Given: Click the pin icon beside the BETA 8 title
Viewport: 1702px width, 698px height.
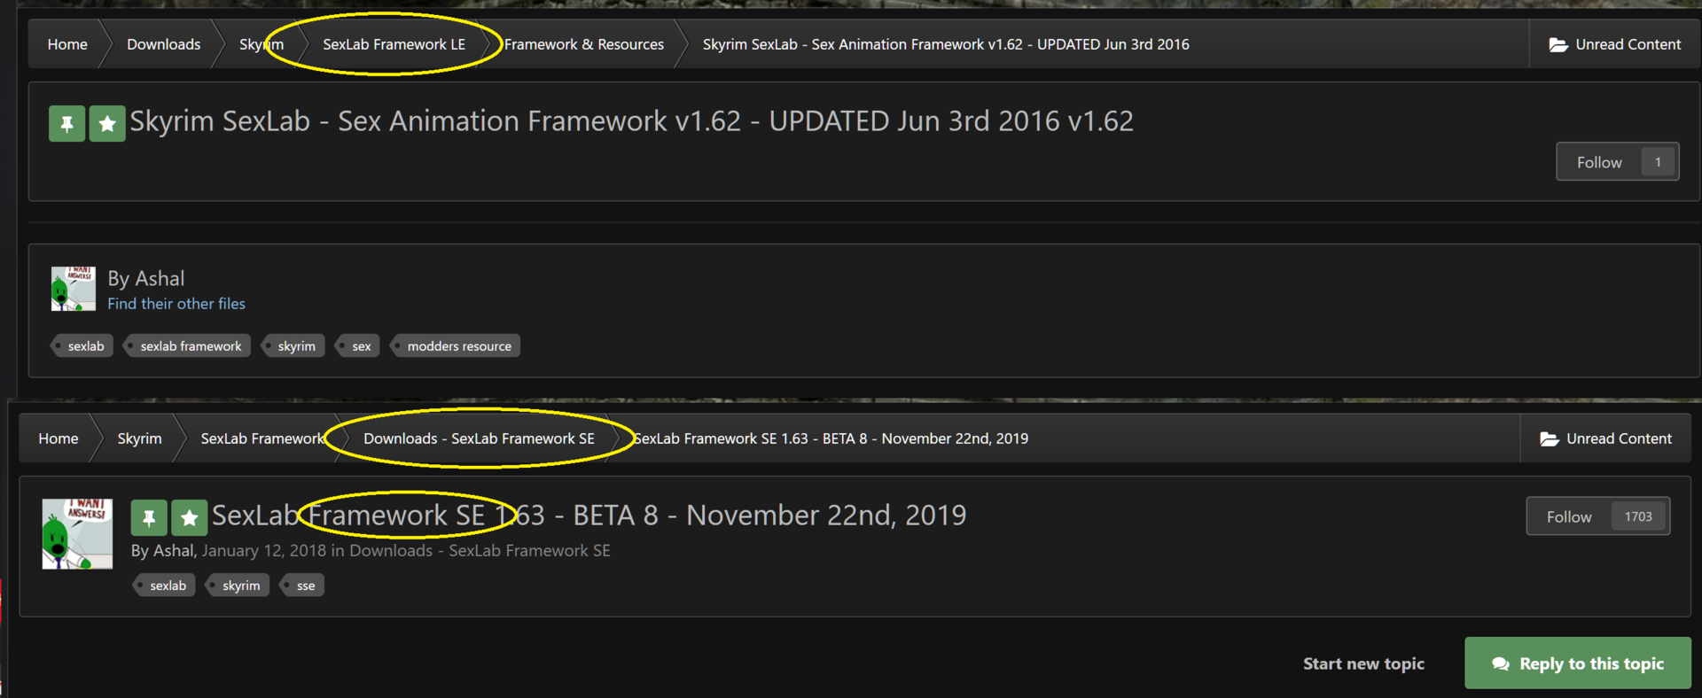Looking at the screenshot, I should [x=149, y=518].
